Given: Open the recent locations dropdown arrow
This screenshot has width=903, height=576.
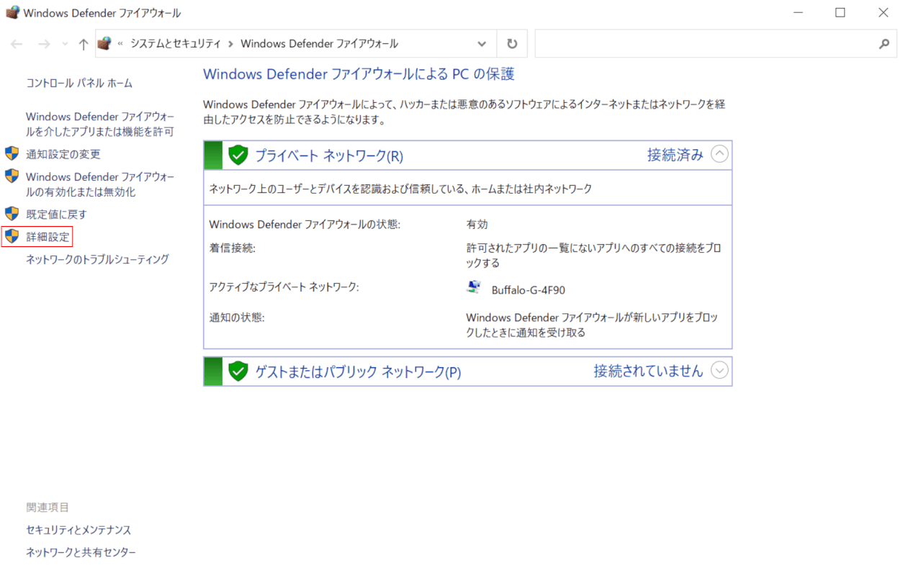Looking at the screenshot, I should 65,45.
